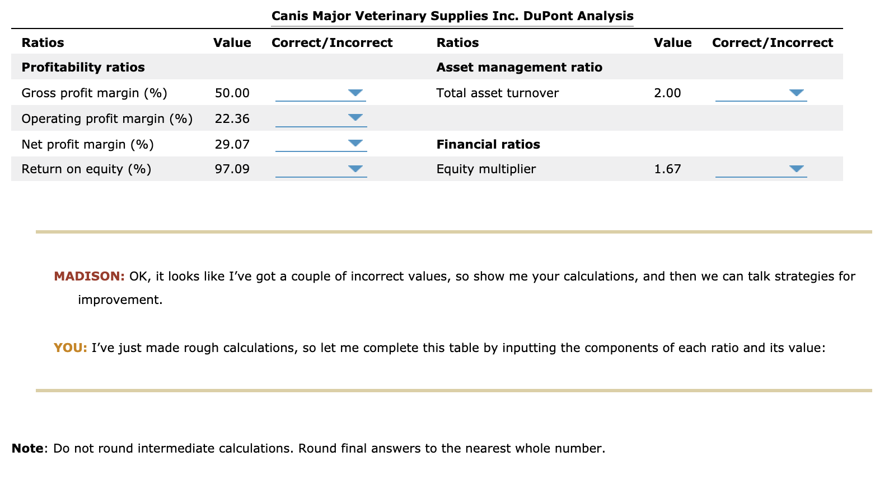The image size is (889, 485).
Task: Click the Asset management ratio heading
Action: tap(520, 67)
